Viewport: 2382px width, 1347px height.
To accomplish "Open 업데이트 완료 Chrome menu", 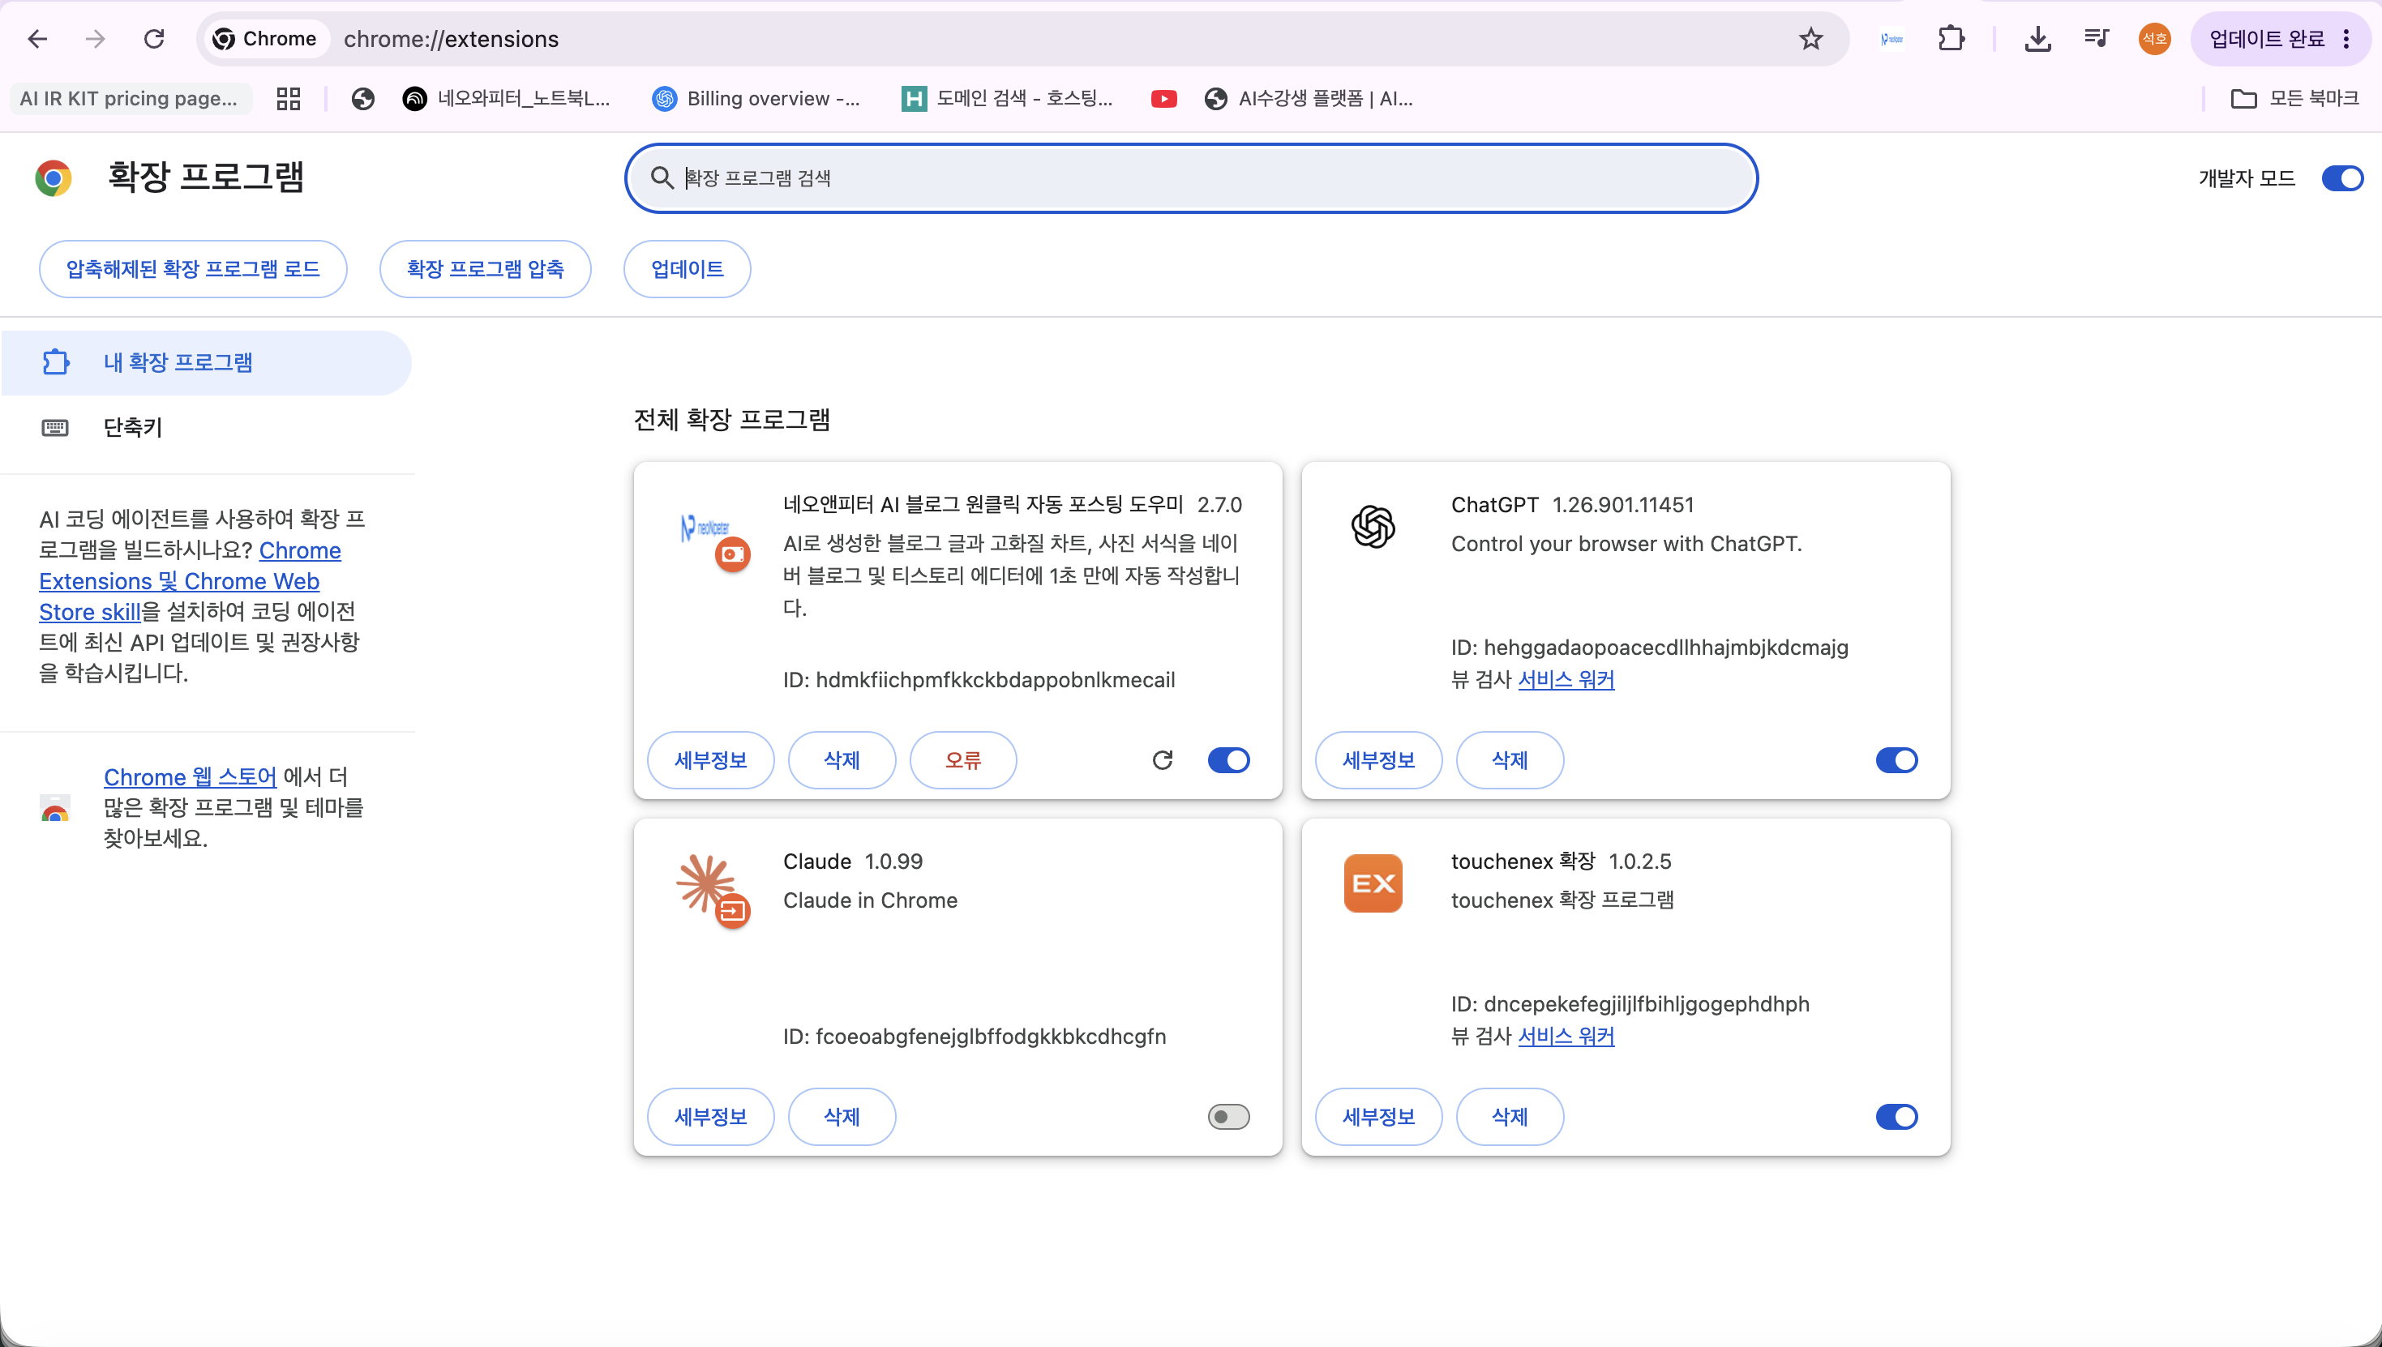I will click(x=2278, y=39).
